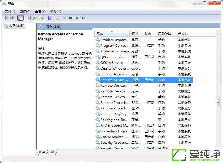This screenshot has width=223, height=163.
Task: Open the 文件 menu
Action: tap(10, 11)
